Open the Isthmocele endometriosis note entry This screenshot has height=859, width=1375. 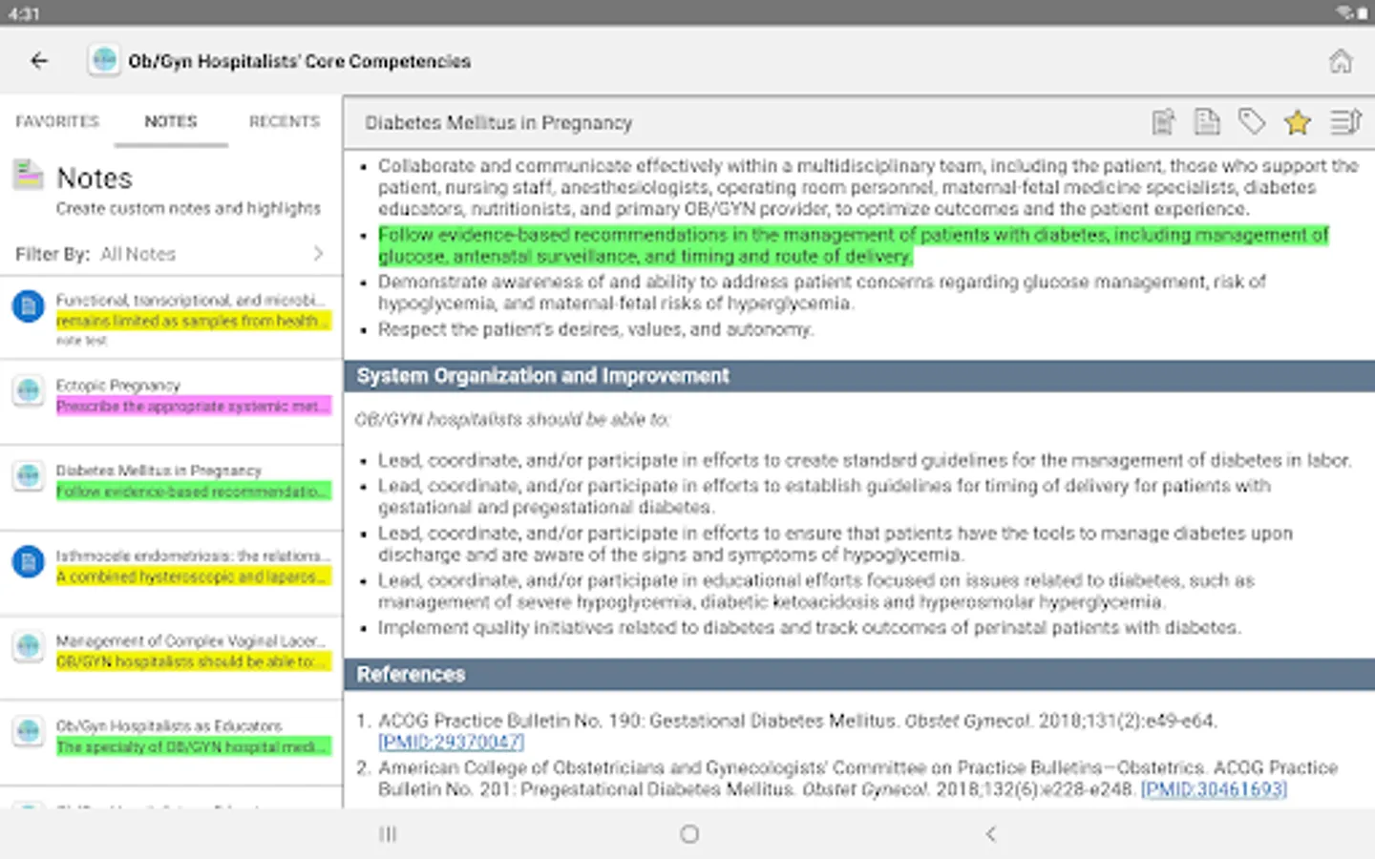(171, 573)
